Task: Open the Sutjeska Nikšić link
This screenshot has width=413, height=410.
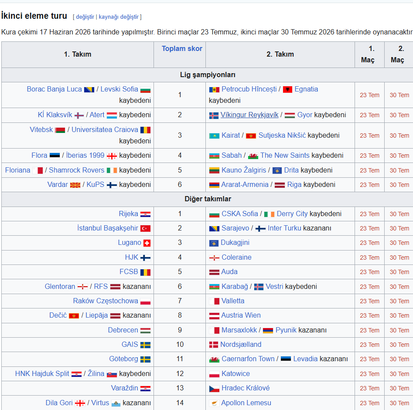Action: 282,136
